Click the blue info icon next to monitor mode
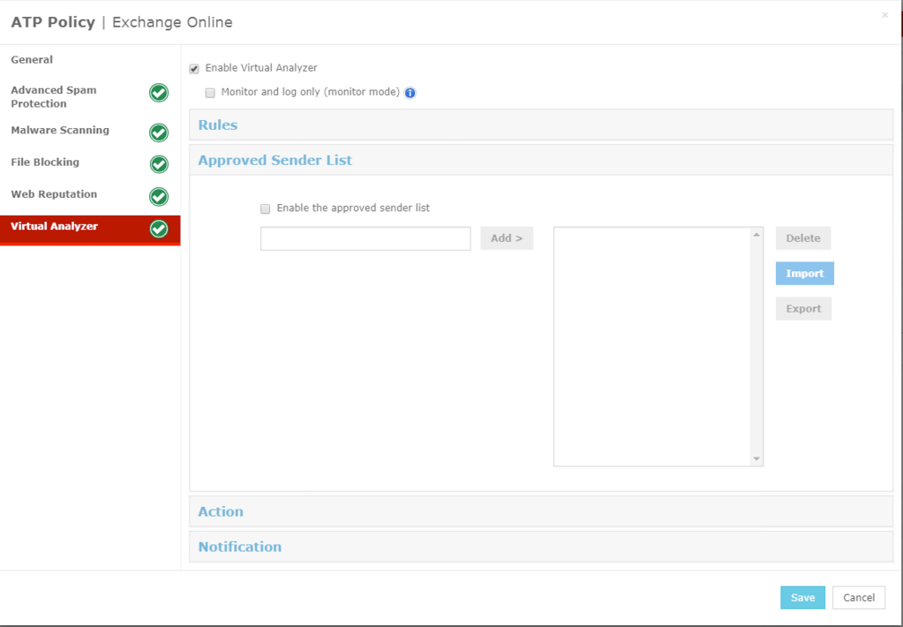 tap(410, 93)
